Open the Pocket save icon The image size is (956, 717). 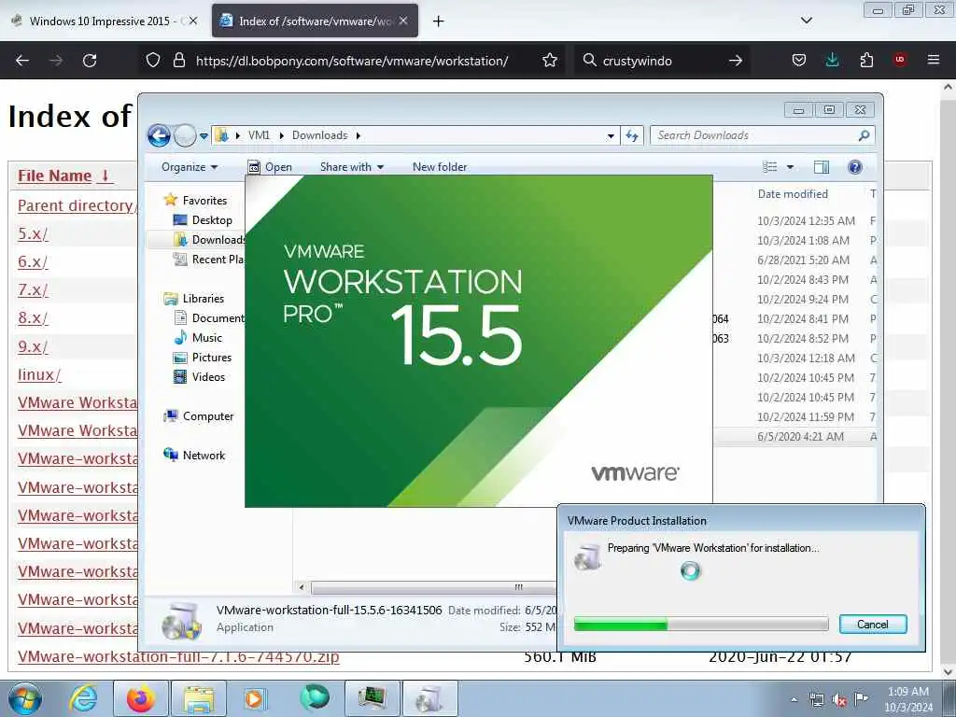pyautogui.click(x=799, y=60)
